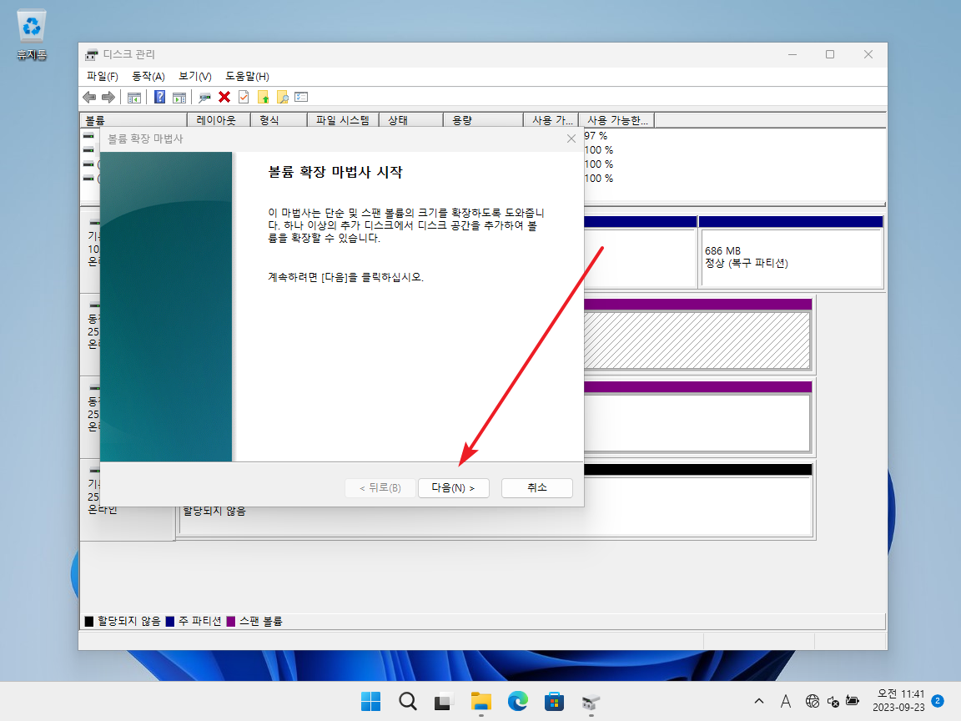Click the Back arrow in Disk Management toolbar
The image size is (961, 721).
click(x=89, y=97)
